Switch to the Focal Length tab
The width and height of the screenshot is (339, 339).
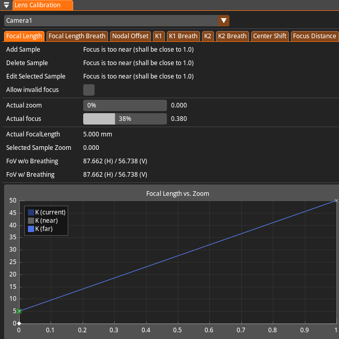24,36
